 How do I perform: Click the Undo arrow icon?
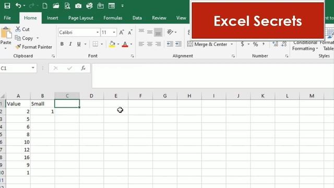coord(18,6)
